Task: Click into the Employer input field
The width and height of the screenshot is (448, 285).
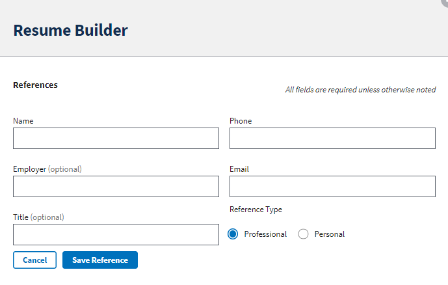Action: (116, 186)
